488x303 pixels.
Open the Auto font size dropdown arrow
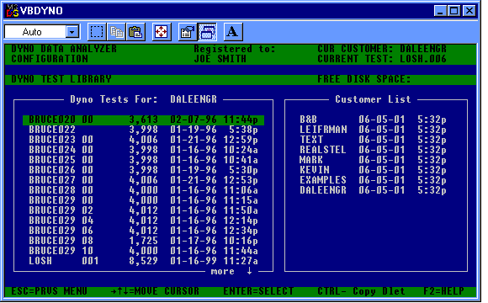72,32
